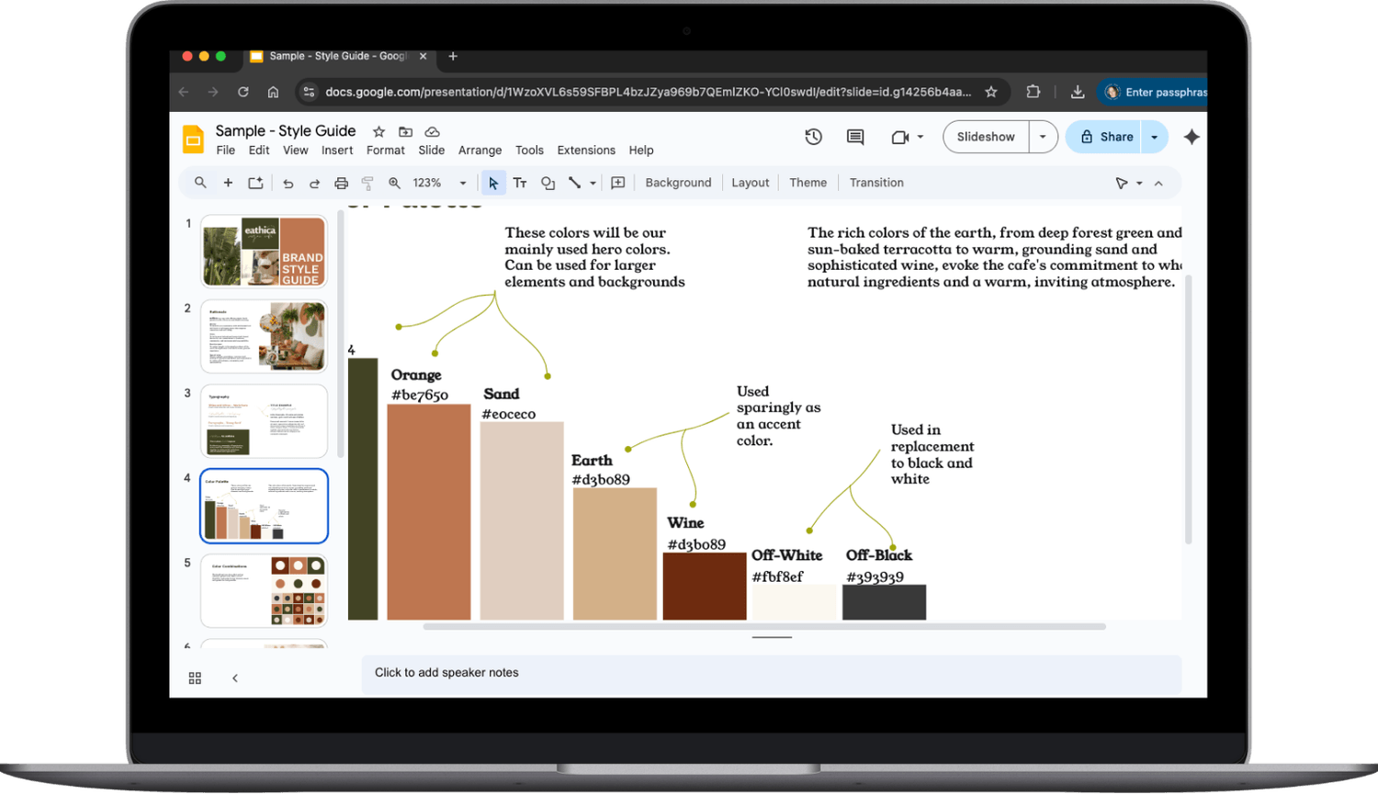Click the Add comment toolbar icon
The image size is (1378, 794).
coord(618,183)
